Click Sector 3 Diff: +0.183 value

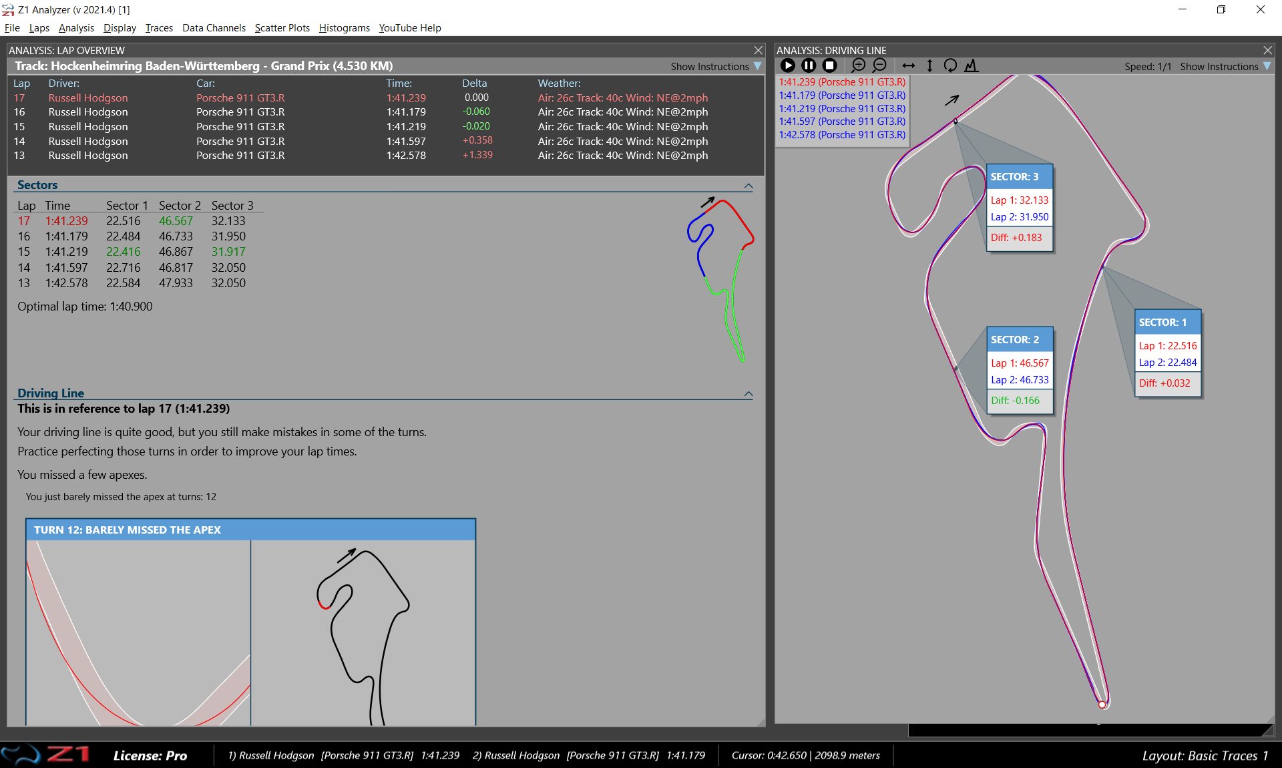pos(1016,238)
